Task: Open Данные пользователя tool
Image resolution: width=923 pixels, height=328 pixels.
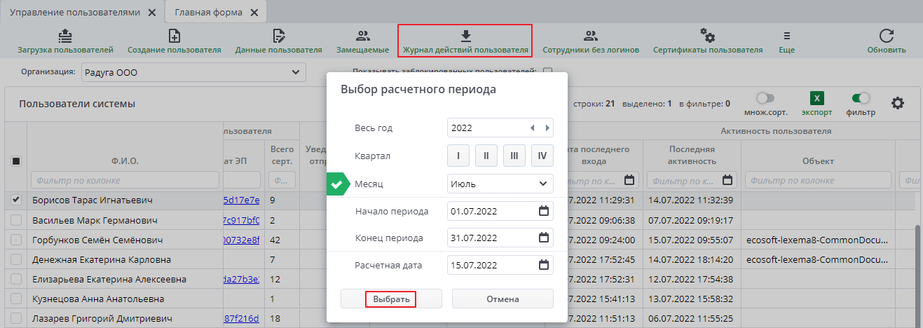Action: coord(278,41)
